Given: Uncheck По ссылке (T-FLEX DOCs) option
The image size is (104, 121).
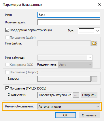Looking at the screenshot, I should click(x=7, y=88).
